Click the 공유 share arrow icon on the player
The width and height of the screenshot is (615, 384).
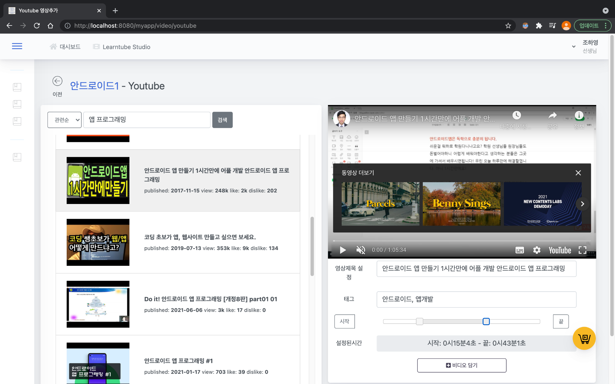click(553, 115)
